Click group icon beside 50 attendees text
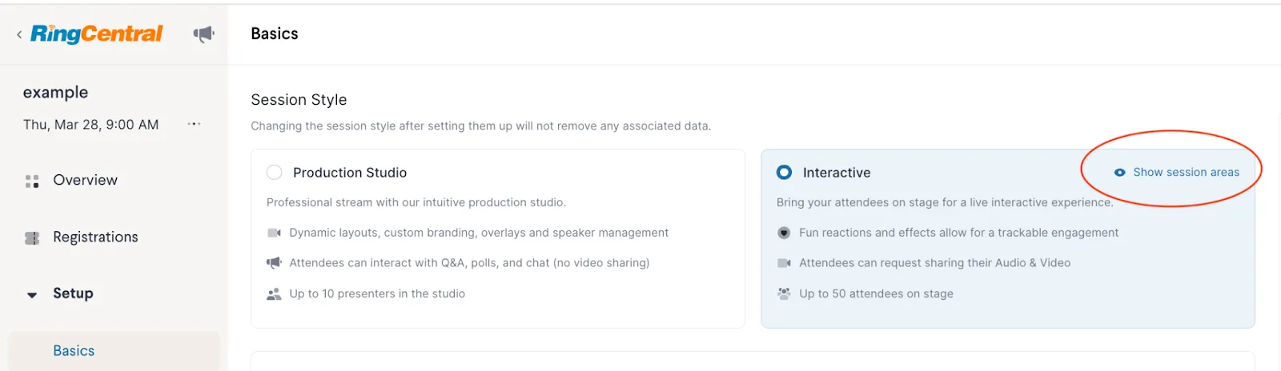Screen dimensions: 1281x371 [x=784, y=294]
